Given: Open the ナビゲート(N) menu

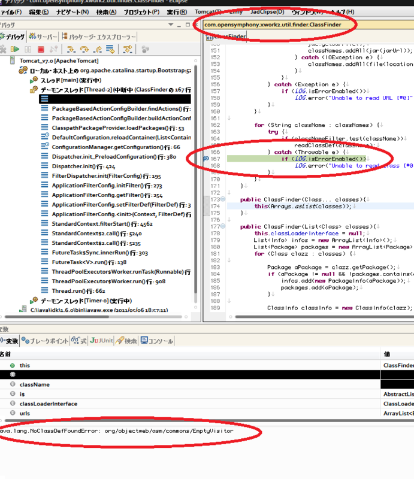Looking at the screenshot, I should (72, 12).
